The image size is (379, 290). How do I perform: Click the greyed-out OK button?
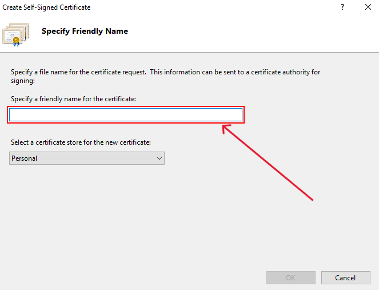pos(291,277)
